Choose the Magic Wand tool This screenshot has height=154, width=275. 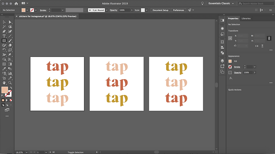pos(4,27)
